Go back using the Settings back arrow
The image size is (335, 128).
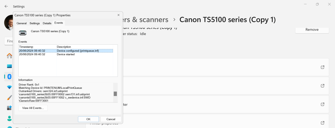coord(6,7)
